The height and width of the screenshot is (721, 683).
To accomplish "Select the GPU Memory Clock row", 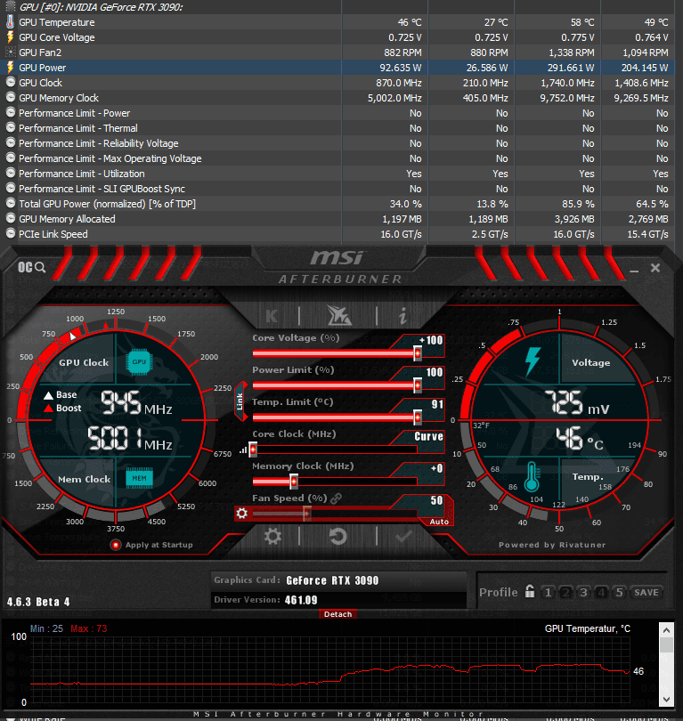I will click(x=338, y=98).
